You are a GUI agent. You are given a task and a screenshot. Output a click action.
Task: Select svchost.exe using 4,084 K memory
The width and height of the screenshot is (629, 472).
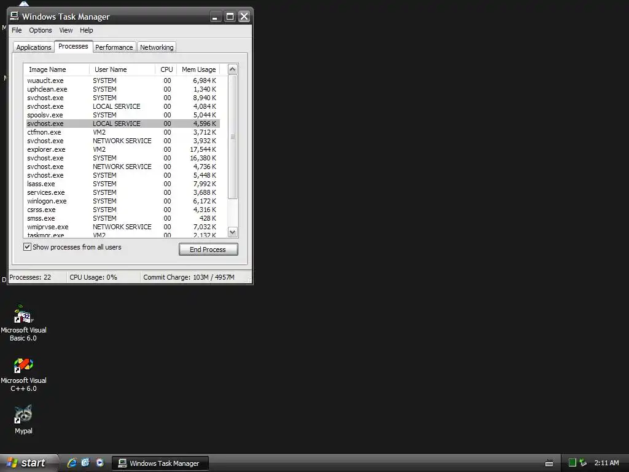pos(123,106)
